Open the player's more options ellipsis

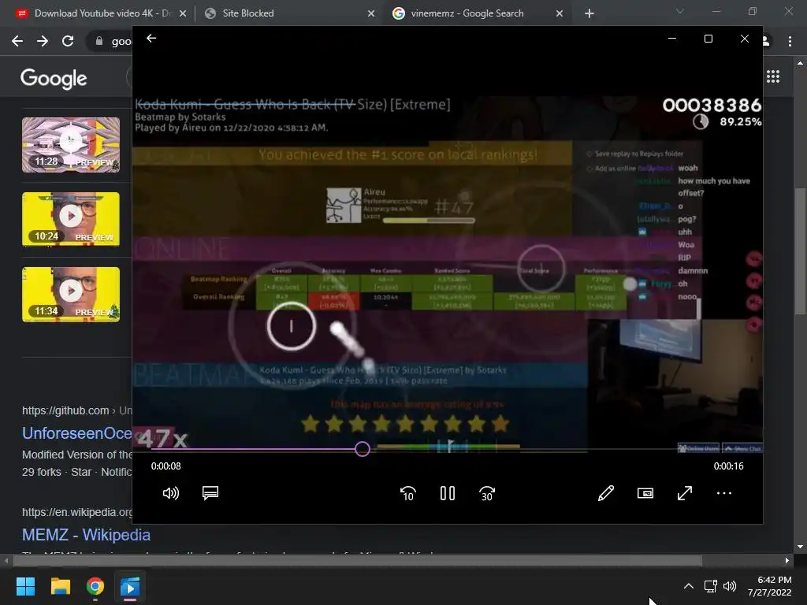[724, 493]
